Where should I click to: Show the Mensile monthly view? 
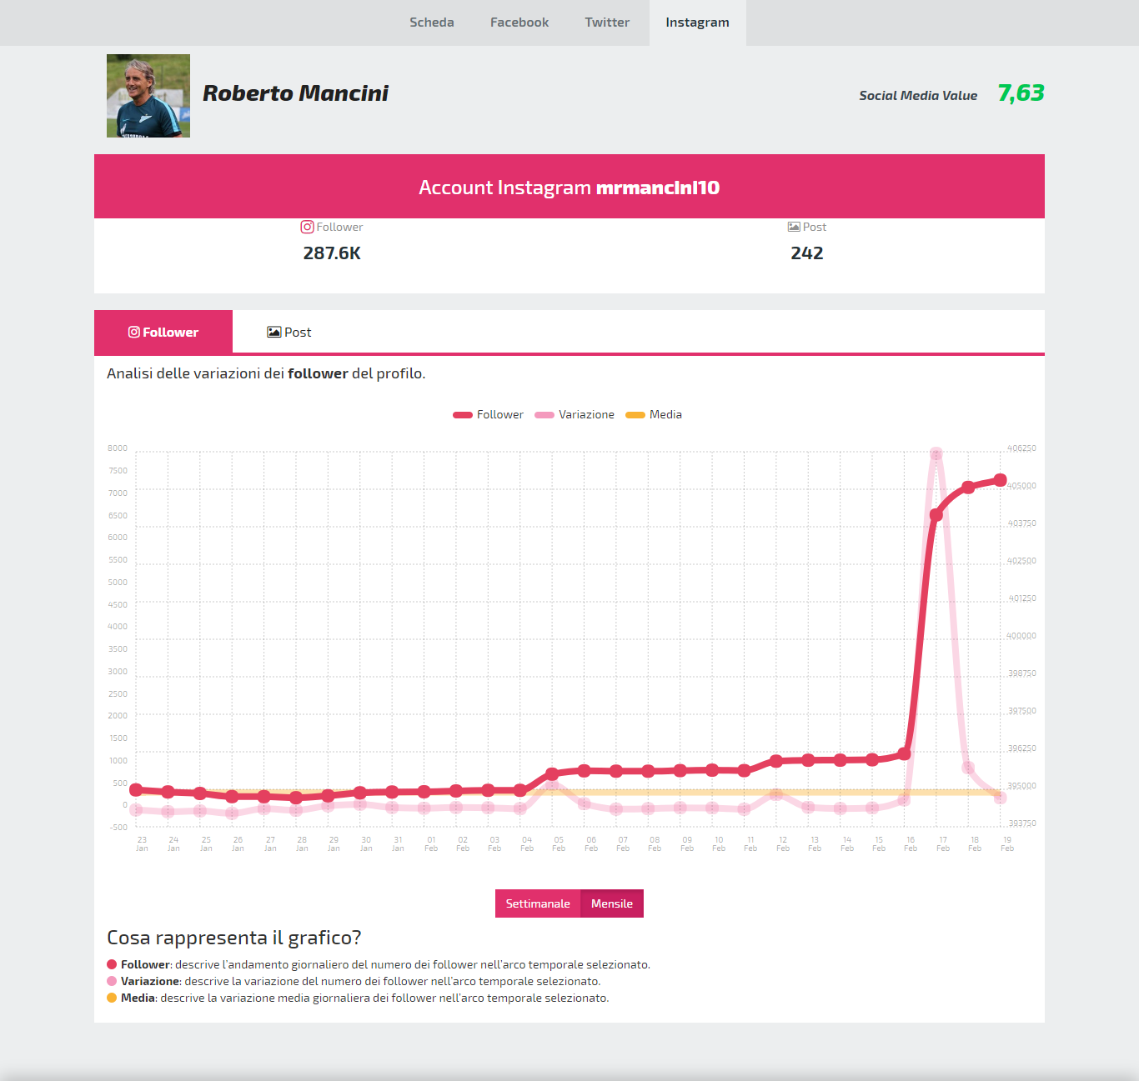coord(612,903)
